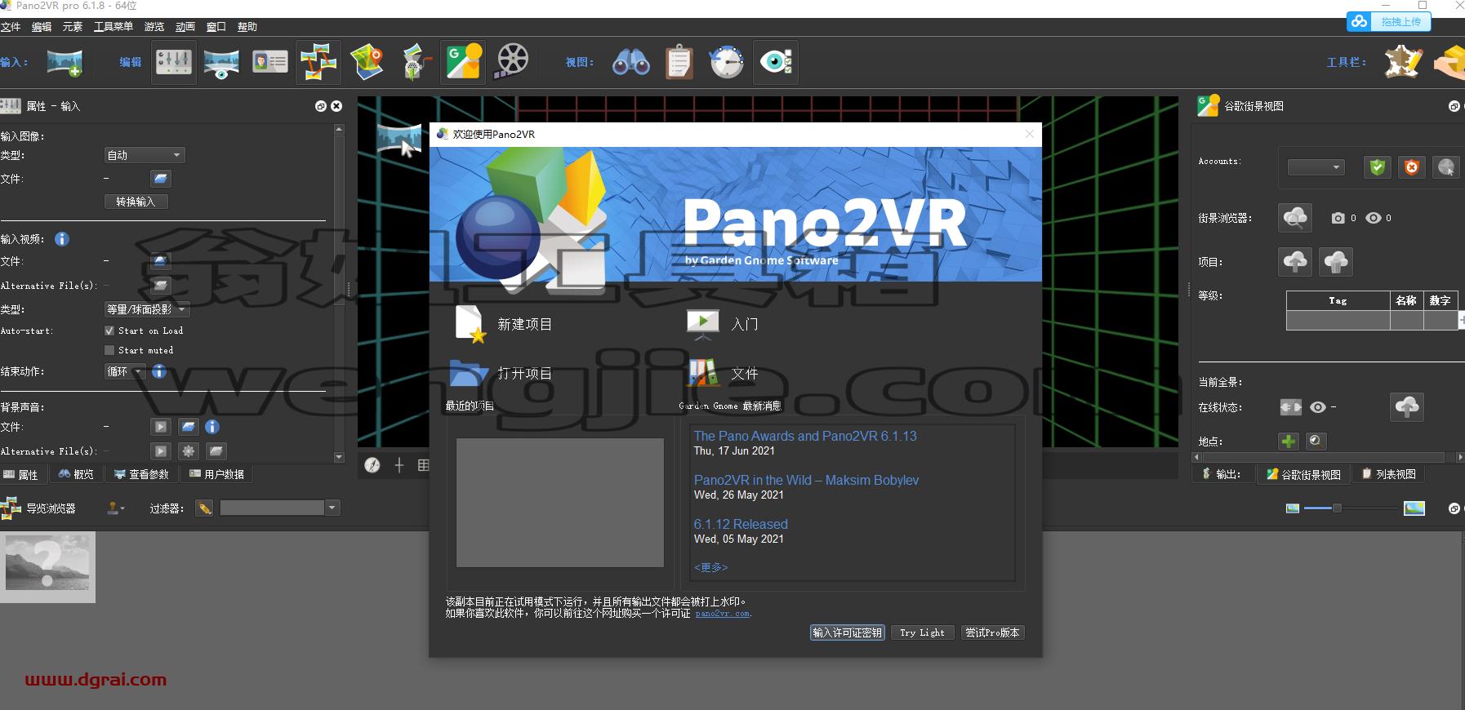
Task: Open the 文件 menu
Action: pyautogui.click(x=11, y=27)
